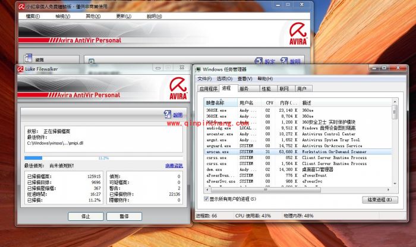The height and width of the screenshot is (247, 416).
Task: Open the 查看(V) menu in Task Manager
Action: tap(244, 78)
